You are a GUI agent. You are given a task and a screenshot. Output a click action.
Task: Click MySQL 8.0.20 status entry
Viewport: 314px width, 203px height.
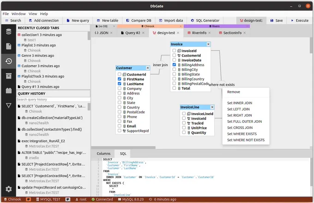click(131, 199)
